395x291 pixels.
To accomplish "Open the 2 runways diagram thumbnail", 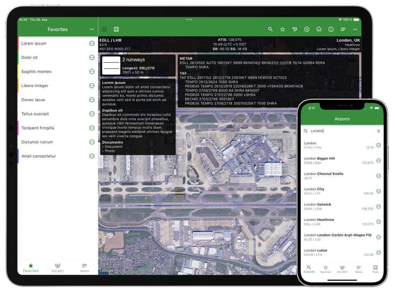I will pos(111,65).
